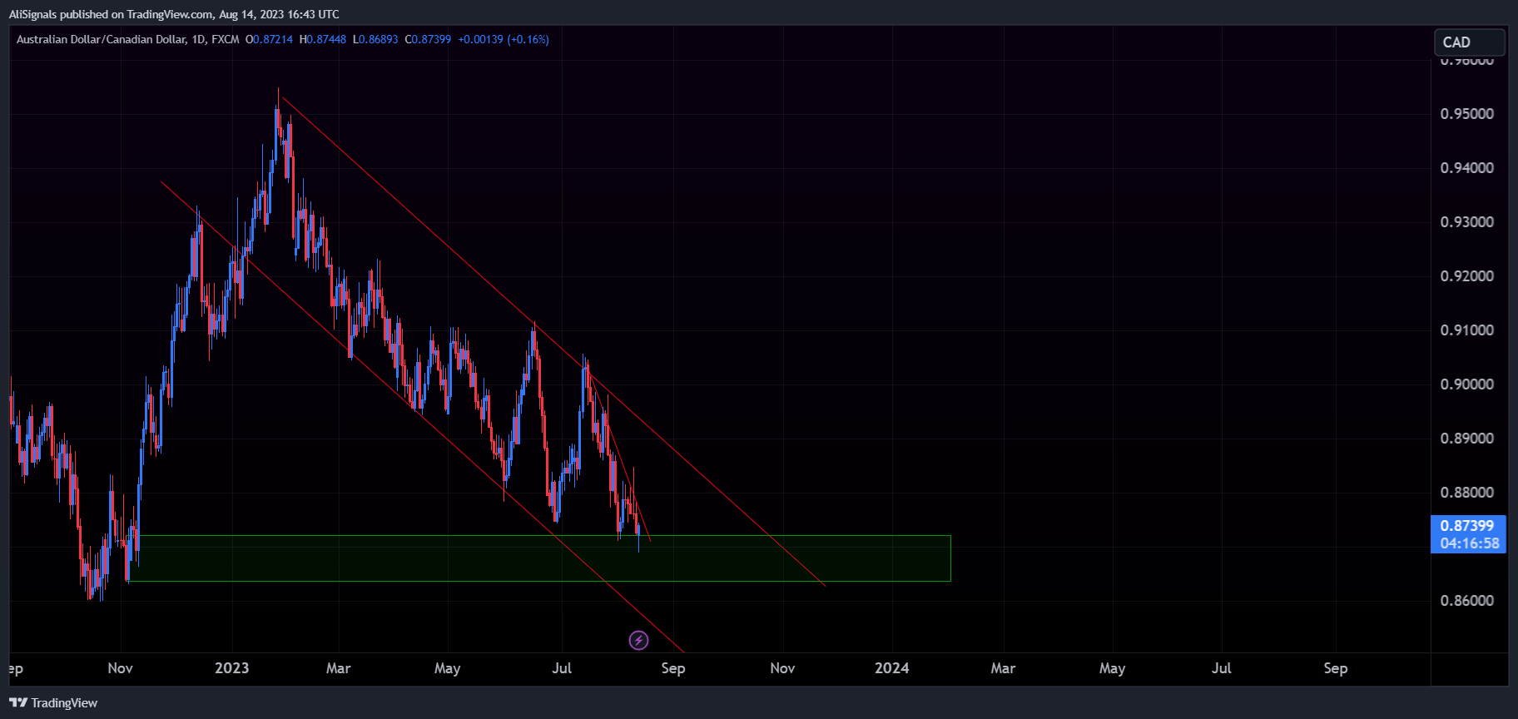
Task: Click the Sep label left of second Nov
Action: click(x=672, y=668)
